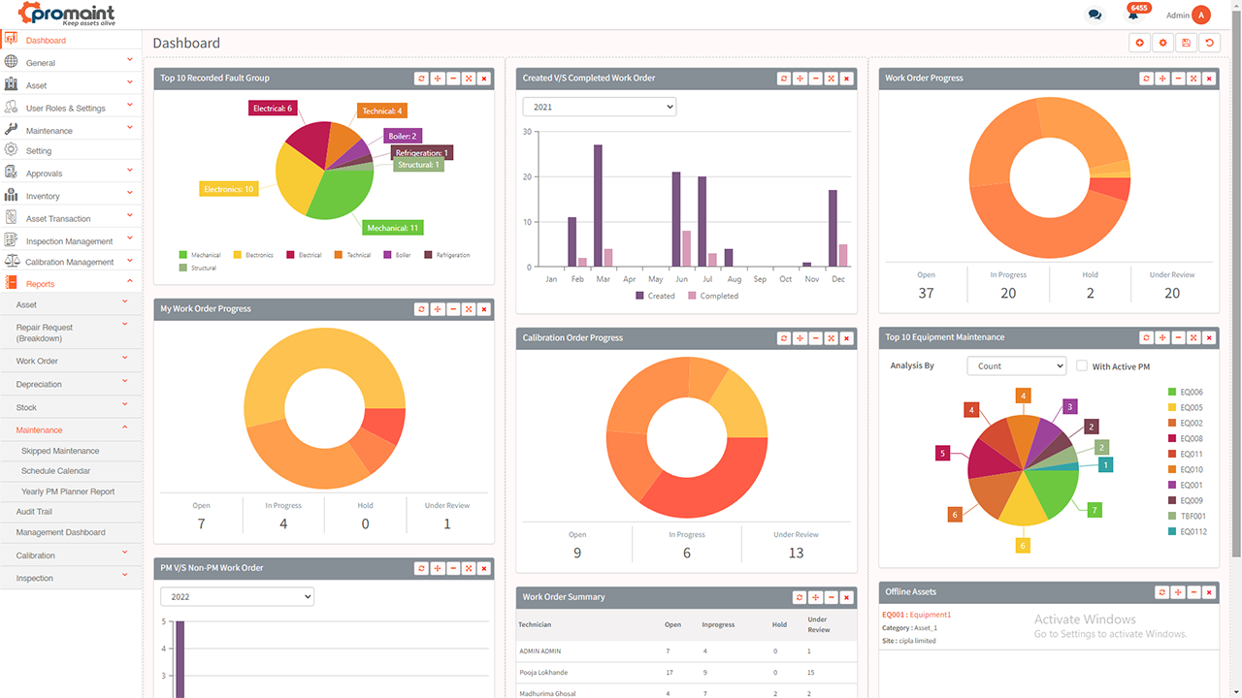Open the Analysis By Count dropdown

point(1016,365)
